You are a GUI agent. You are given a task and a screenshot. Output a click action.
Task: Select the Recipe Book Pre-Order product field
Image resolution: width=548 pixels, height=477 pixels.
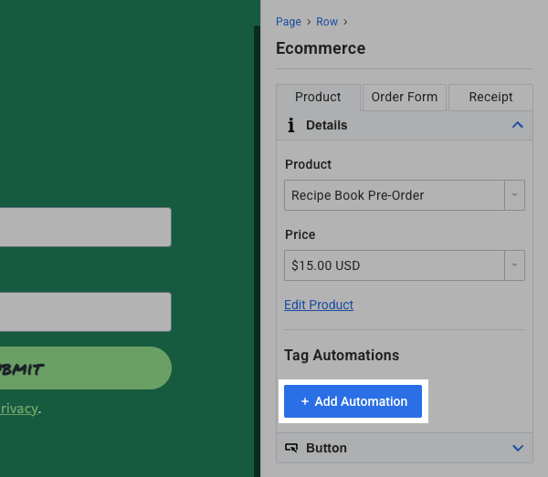pyautogui.click(x=394, y=195)
